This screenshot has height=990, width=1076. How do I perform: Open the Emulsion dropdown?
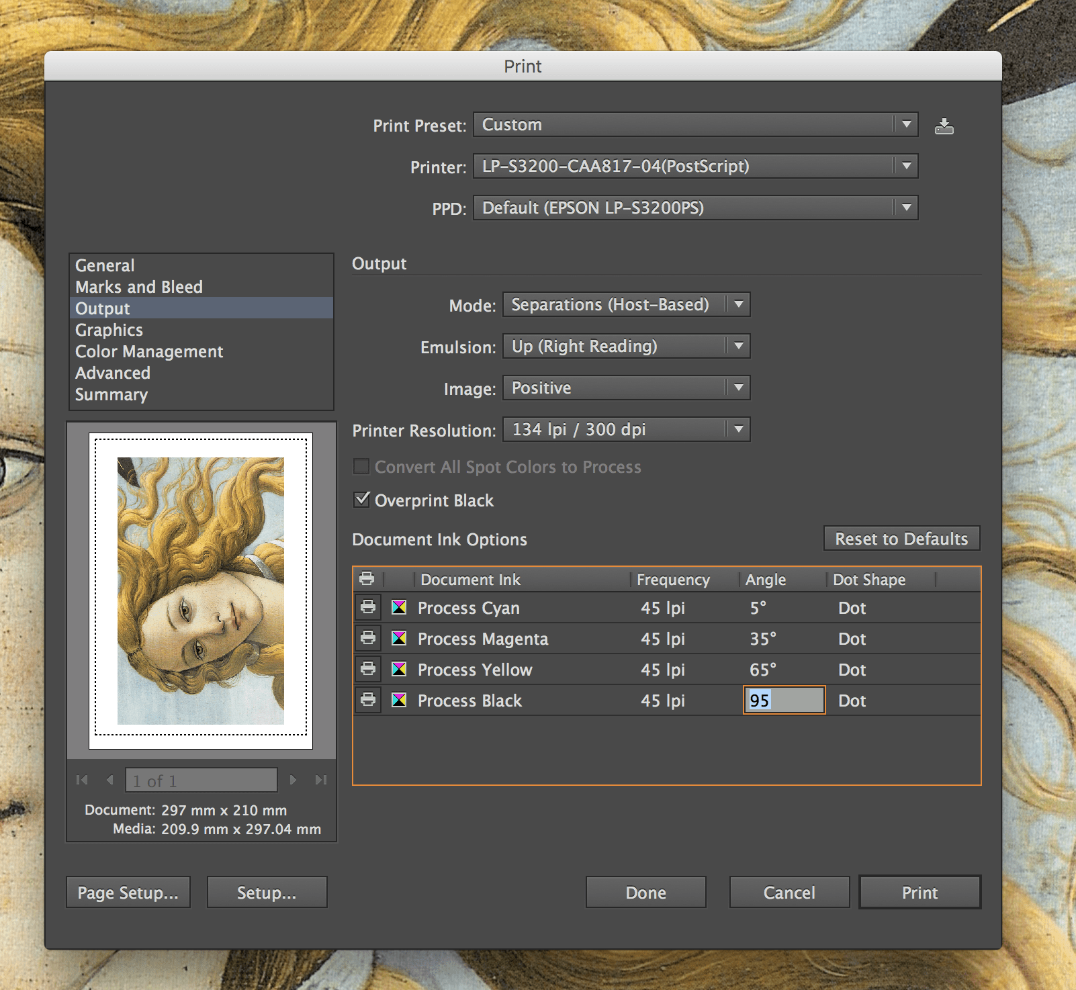point(626,346)
